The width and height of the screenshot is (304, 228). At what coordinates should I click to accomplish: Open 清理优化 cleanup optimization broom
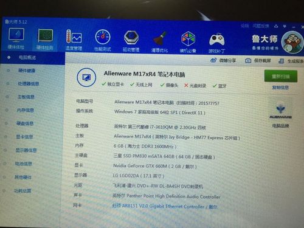click(x=159, y=42)
